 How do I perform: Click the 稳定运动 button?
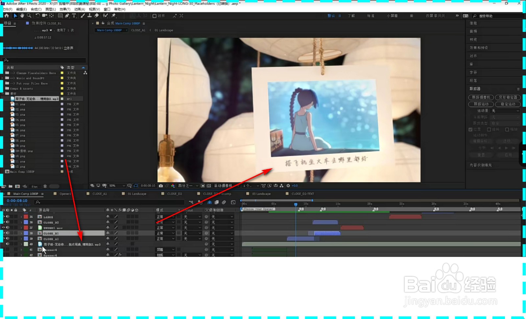coord(508,104)
